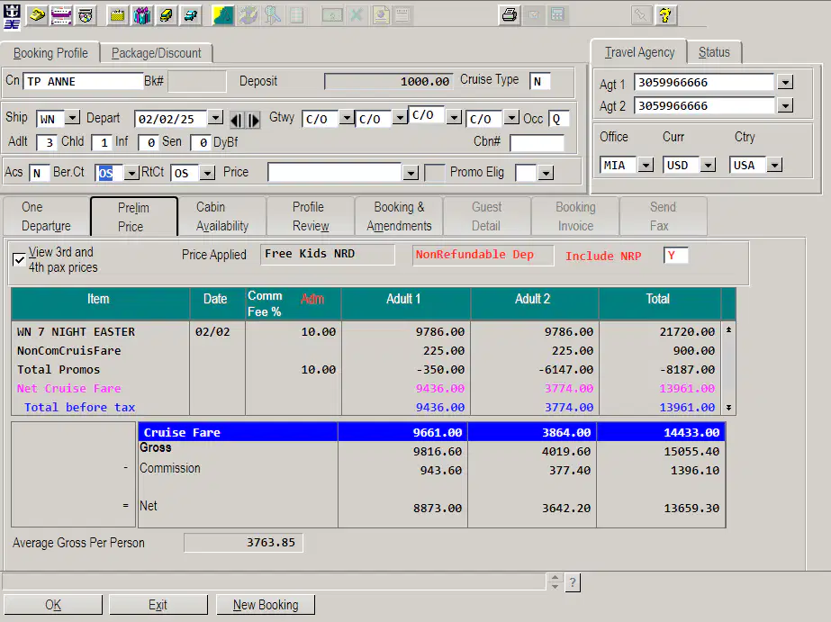Expand the first Gtwy dropdown
Viewport: 831px width, 622px height.
346,118
